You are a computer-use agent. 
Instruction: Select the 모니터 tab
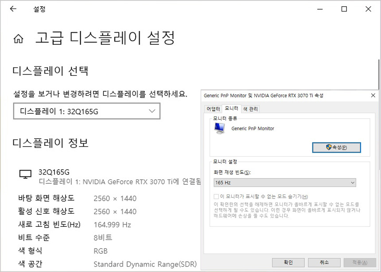tap(231, 109)
